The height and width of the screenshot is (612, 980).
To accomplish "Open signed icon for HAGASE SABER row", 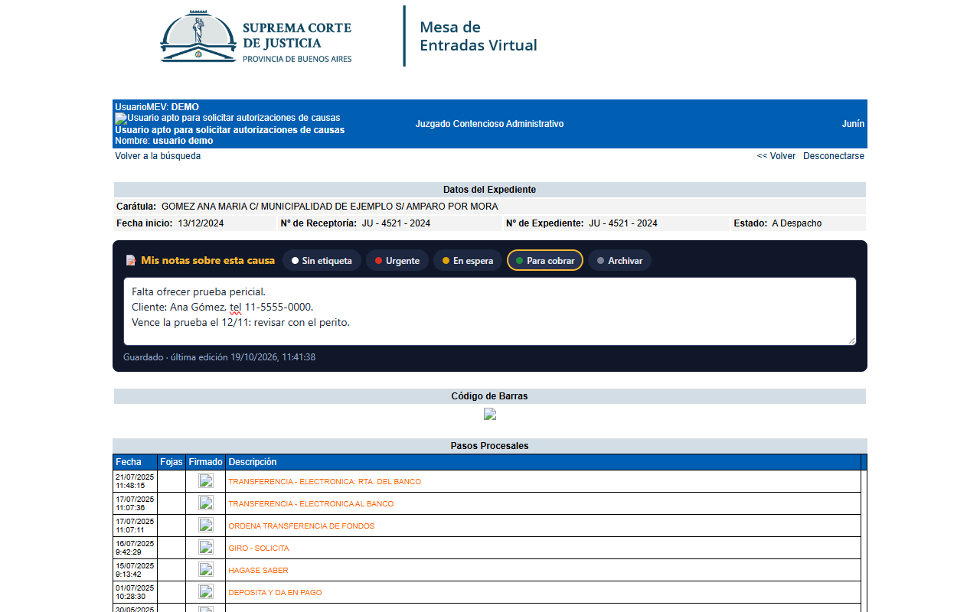I will coord(206,570).
